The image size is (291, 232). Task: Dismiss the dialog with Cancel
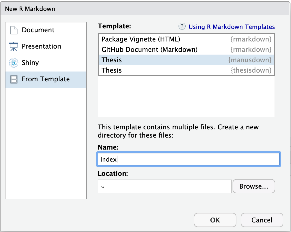262,220
